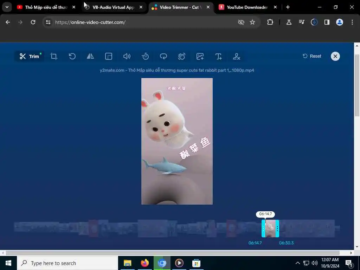This screenshot has width=360, height=270.
Task: Open the Change speed tool
Action: tap(145, 56)
